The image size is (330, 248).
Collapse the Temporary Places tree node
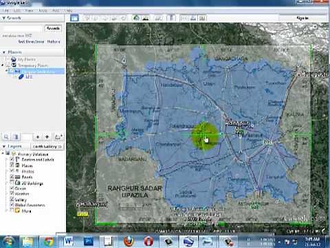(x=3, y=65)
